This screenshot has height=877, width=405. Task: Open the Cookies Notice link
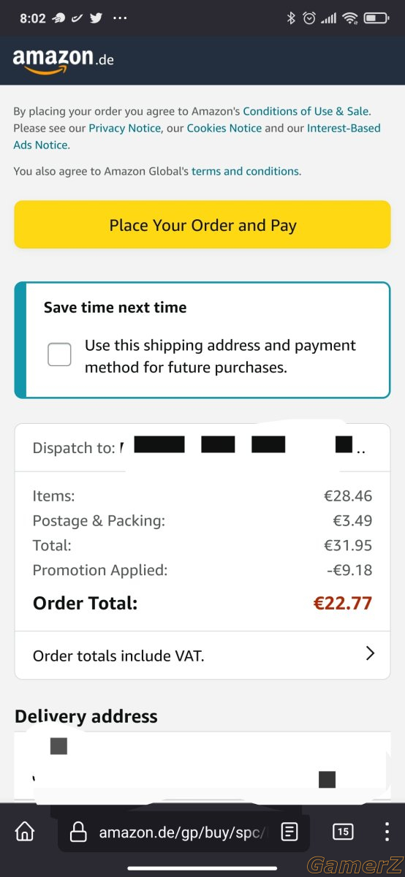point(224,128)
